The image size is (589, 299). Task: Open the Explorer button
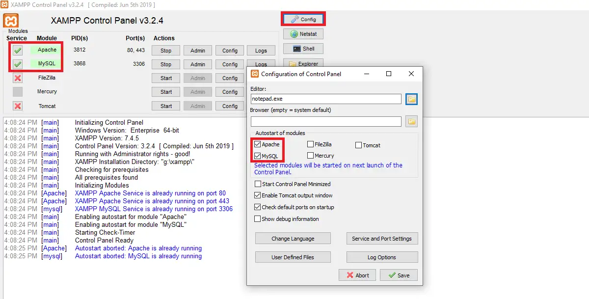click(x=303, y=63)
